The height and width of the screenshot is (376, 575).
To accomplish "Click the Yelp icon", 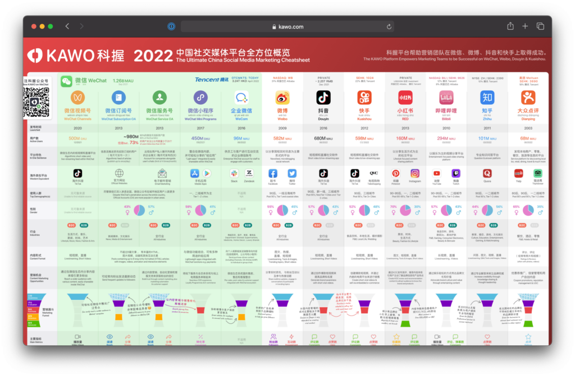I will point(518,174).
